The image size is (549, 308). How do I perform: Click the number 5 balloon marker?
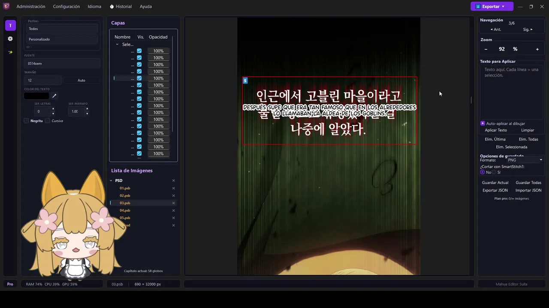pos(245,80)
